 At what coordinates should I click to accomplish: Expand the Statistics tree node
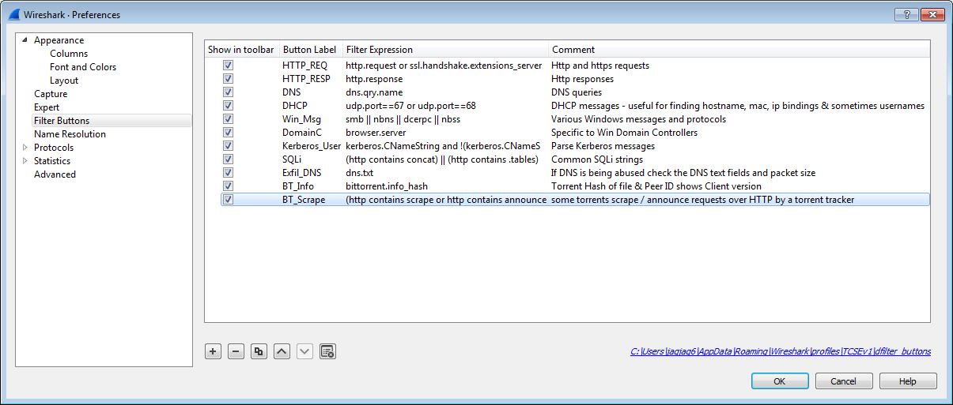point(25,161)
